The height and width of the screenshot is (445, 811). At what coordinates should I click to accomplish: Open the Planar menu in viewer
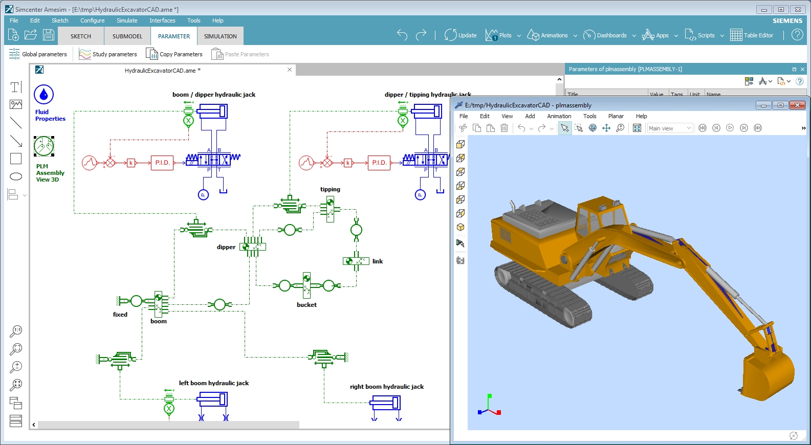(x=616, y=116)
